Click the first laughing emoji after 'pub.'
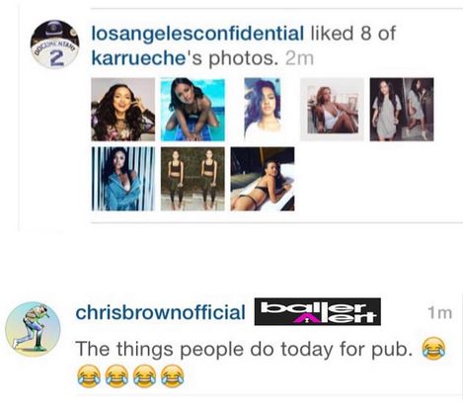Image resolution: width=463 pixels, height=414 pixels. coord(433,349)
